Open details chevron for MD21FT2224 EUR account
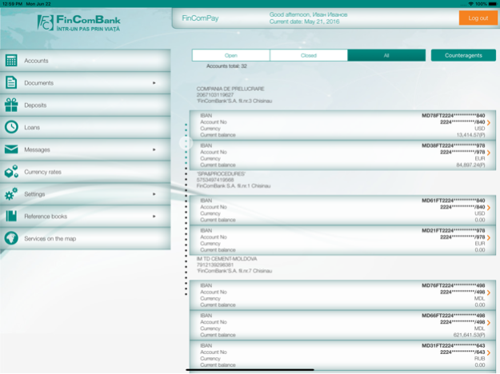The width and height of the screenshot is (500, 374). tap(489, 237)
